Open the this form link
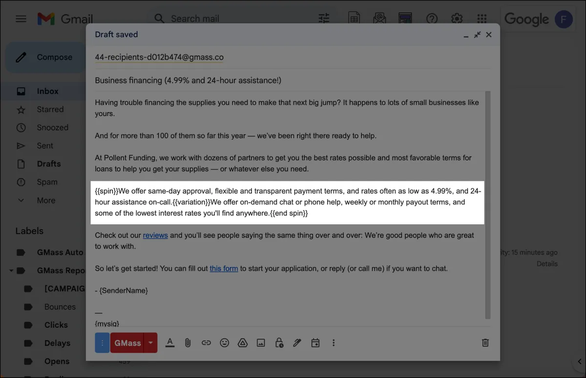The width and height of the screenshot is (586, 378). 224,268
